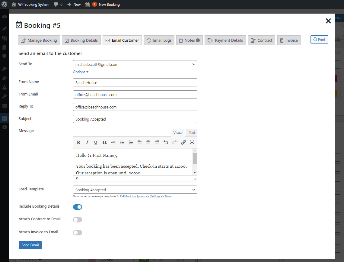Click the Subject field

click(135, 119)
